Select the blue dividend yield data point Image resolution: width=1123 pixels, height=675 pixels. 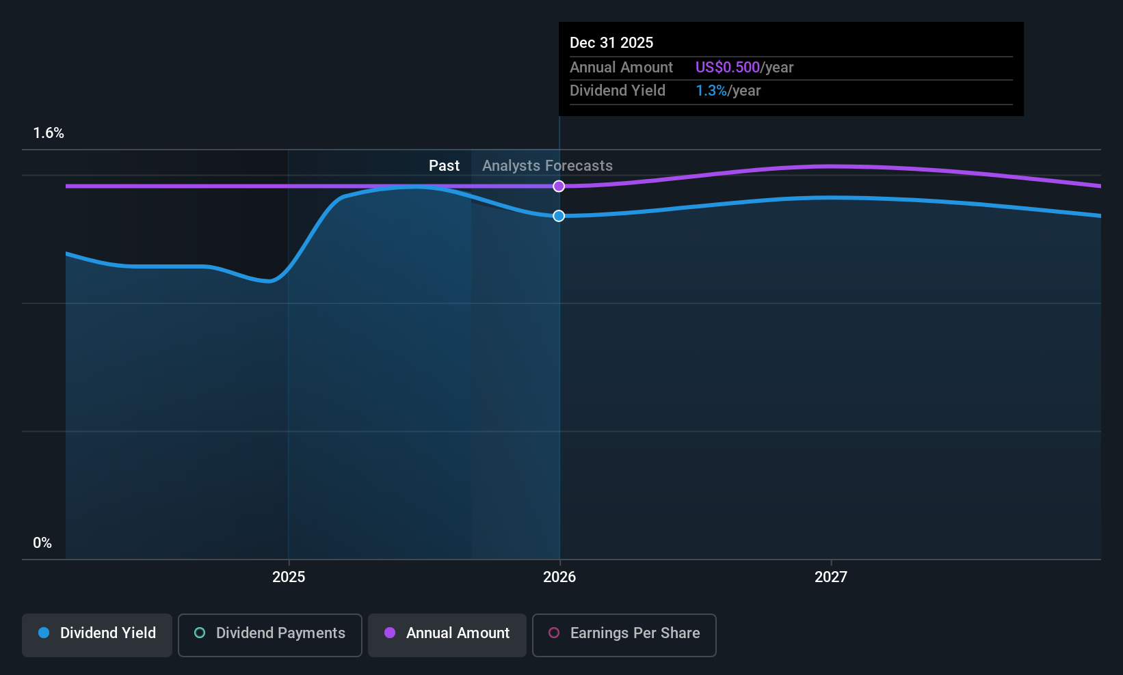pos(559,216)
